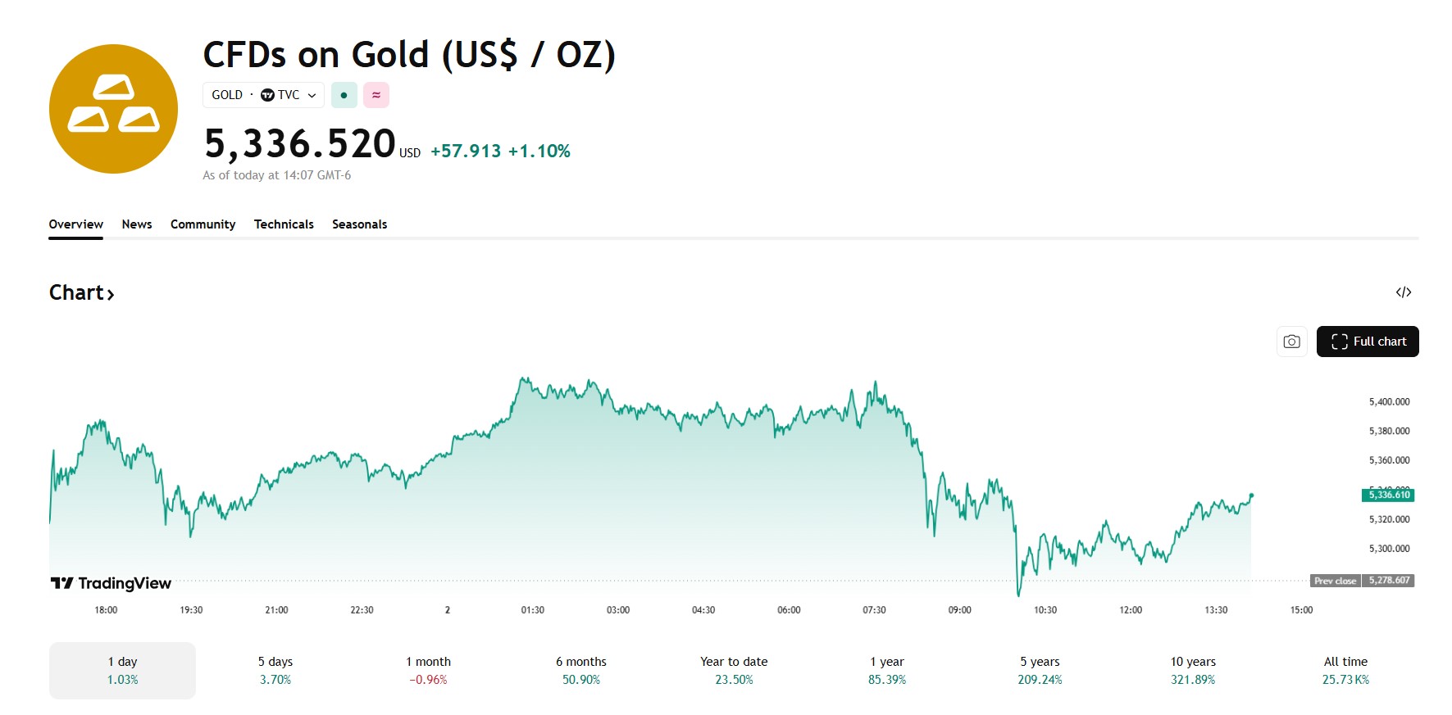Image resolution: width=1452 pixels, height=715 pixels.
Task: Switch to the Community tab
Action: (203, 224)
